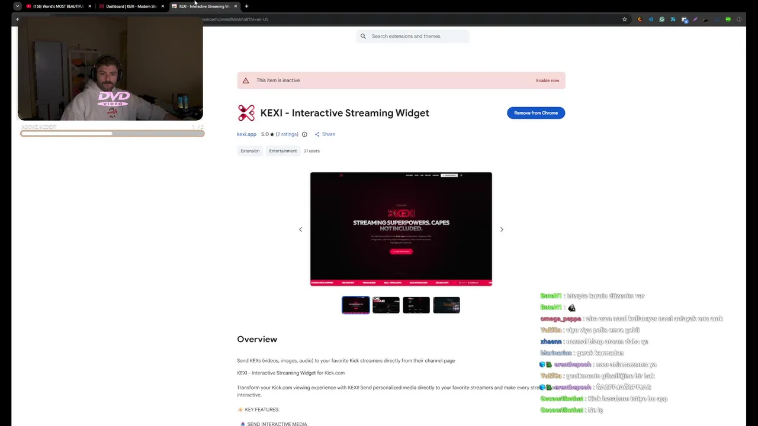
Task: Open the purple feather extension icon
Action: (695, 19)
